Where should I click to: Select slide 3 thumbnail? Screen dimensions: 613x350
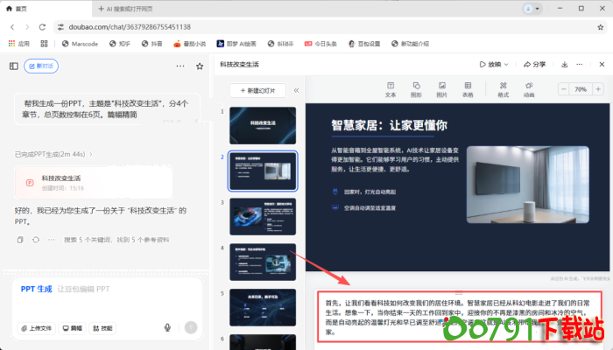click(262, 216)
